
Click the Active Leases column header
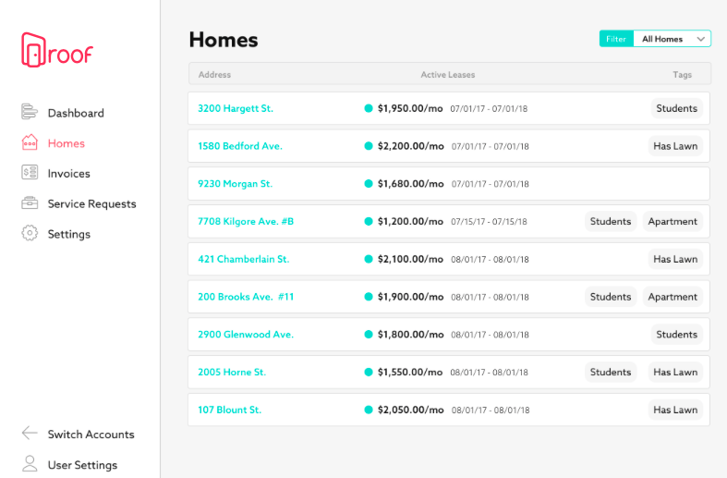point(448,75)
